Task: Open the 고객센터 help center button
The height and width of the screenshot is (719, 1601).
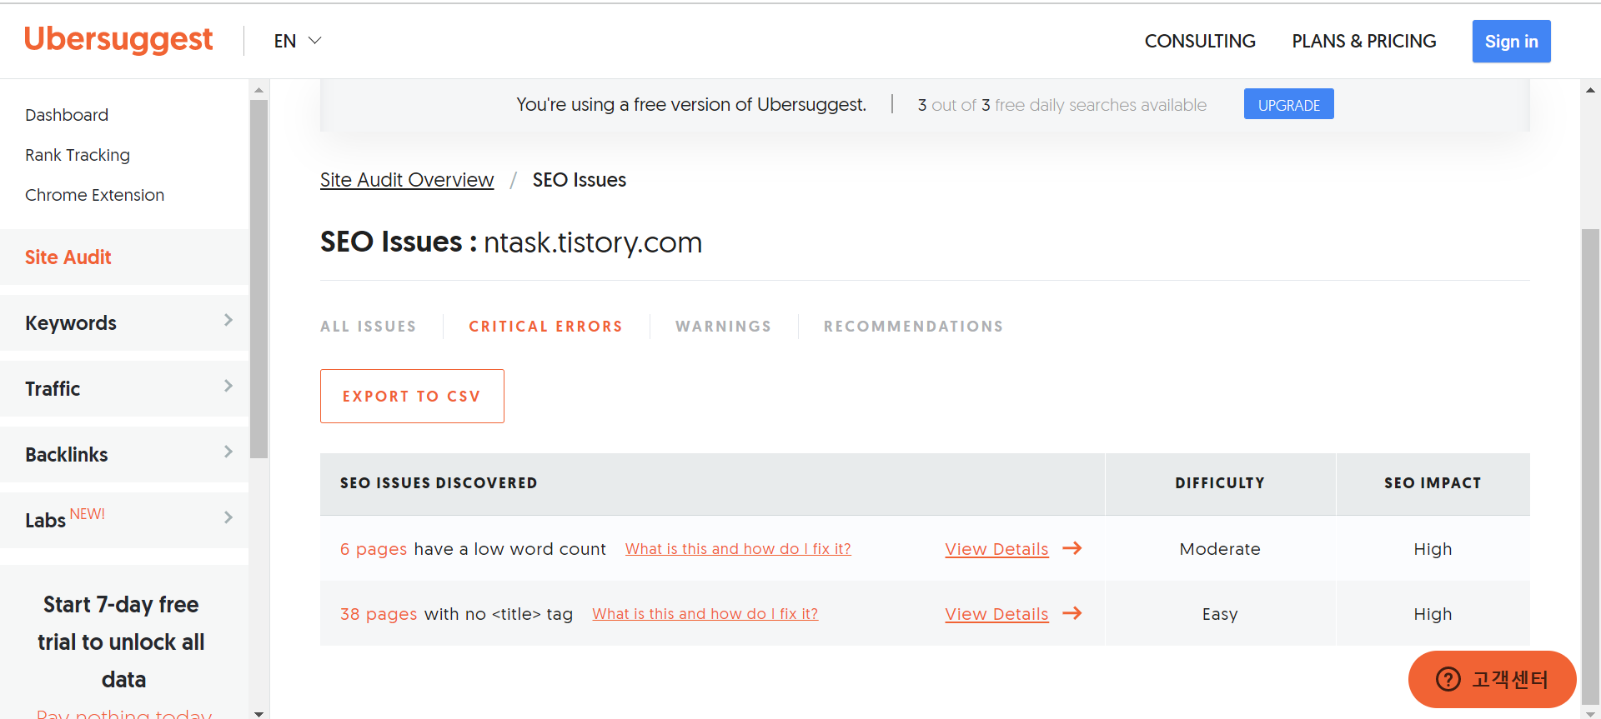Action: [1492, 679]
